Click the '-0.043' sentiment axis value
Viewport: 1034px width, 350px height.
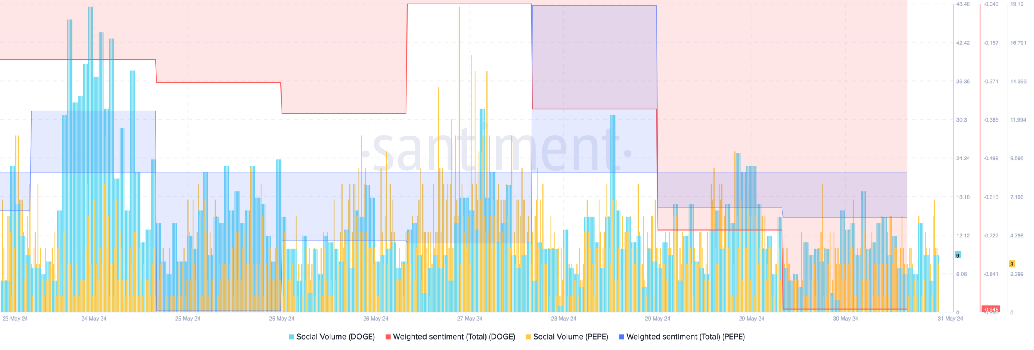click(x=991, y=4)
